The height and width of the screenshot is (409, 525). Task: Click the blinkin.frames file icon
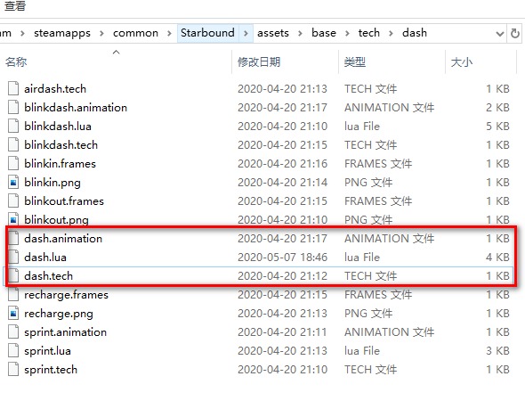tap(13, 164)
